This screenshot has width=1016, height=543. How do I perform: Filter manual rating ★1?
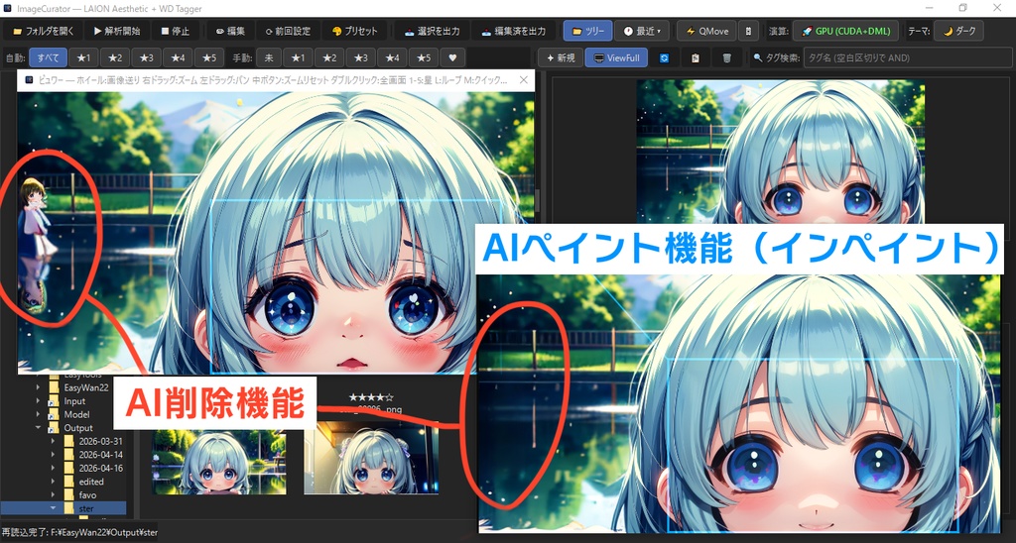[x=298, y=57]
